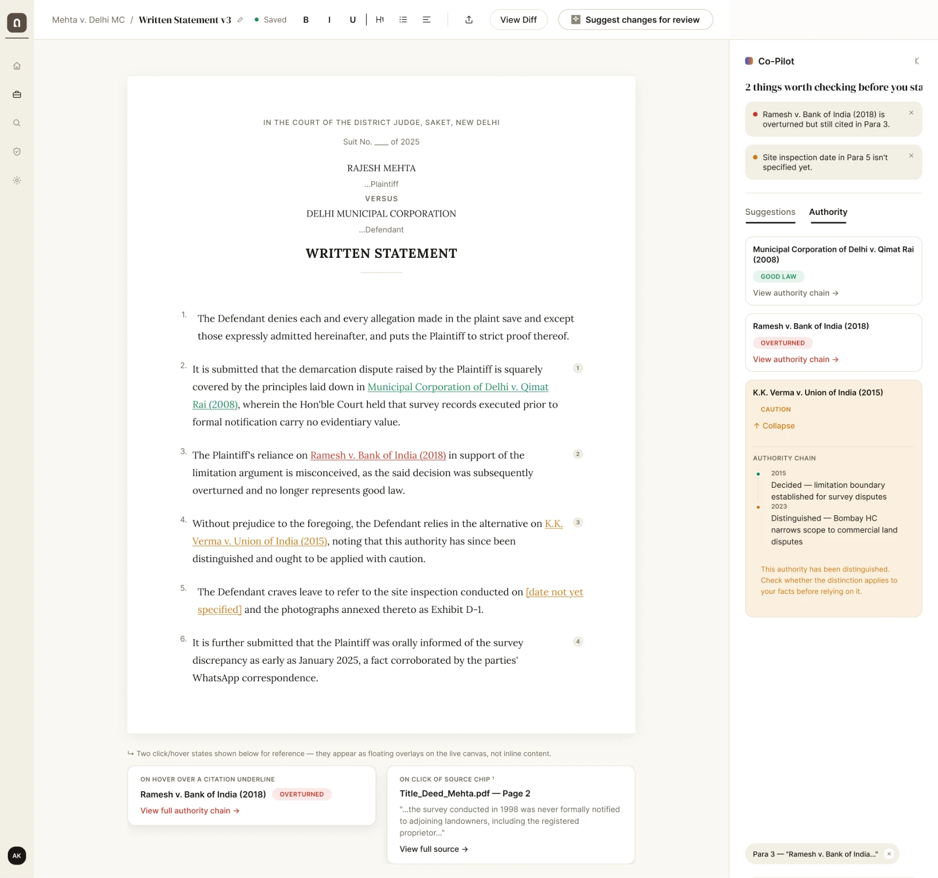Click the 2023 Distinguished chain entry

click(834, 524)
